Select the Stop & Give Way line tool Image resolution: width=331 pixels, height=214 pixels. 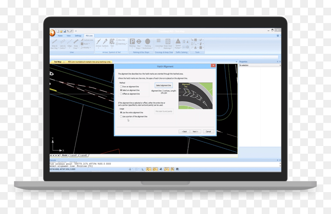pyautogui.click(x=54, y=44)
